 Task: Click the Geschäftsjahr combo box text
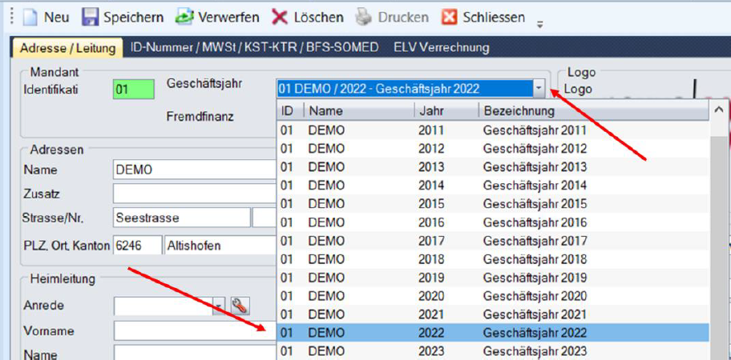pyautogui.click(x=404, y=88)
